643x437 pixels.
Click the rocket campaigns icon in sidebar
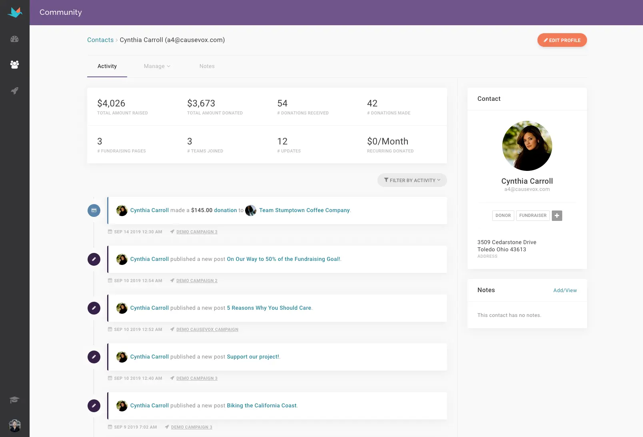click(14, 91)
